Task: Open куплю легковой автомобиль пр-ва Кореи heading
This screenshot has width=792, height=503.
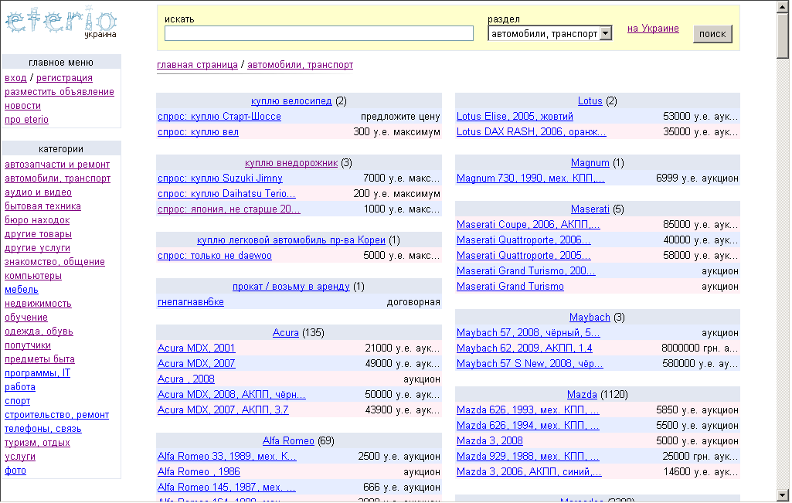Action: pyautogui.click(x=291, y=240)
